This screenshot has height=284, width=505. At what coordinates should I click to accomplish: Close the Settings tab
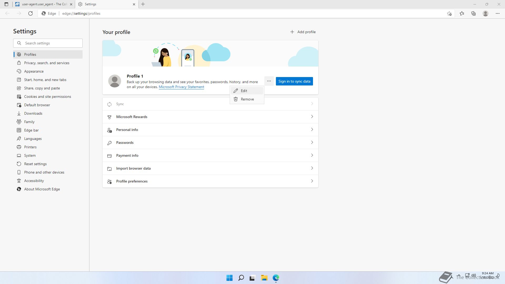pyautogui.click(x=134, y=4)
